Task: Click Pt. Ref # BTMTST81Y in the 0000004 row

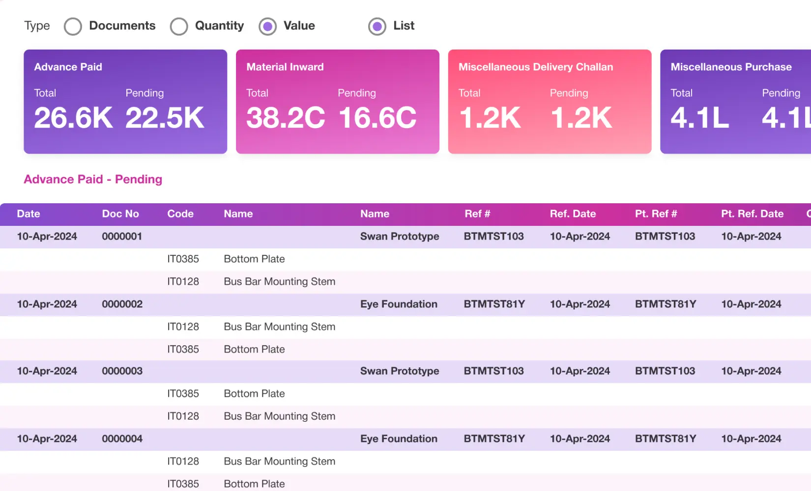Action: click(x=666, y=439)
